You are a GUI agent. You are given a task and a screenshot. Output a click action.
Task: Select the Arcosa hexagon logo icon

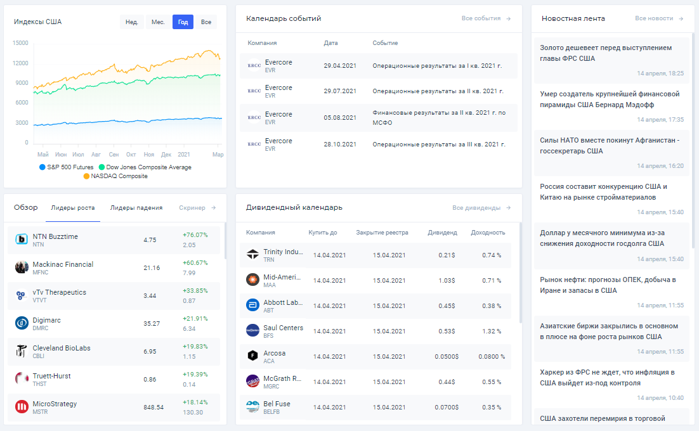coord(252,356)
